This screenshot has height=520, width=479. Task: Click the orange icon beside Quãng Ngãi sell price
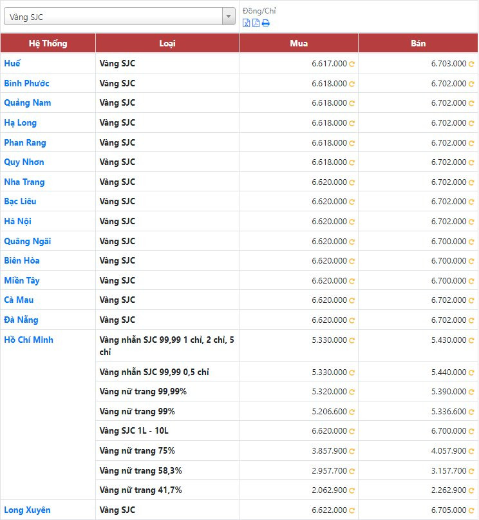tap(471, 242)
